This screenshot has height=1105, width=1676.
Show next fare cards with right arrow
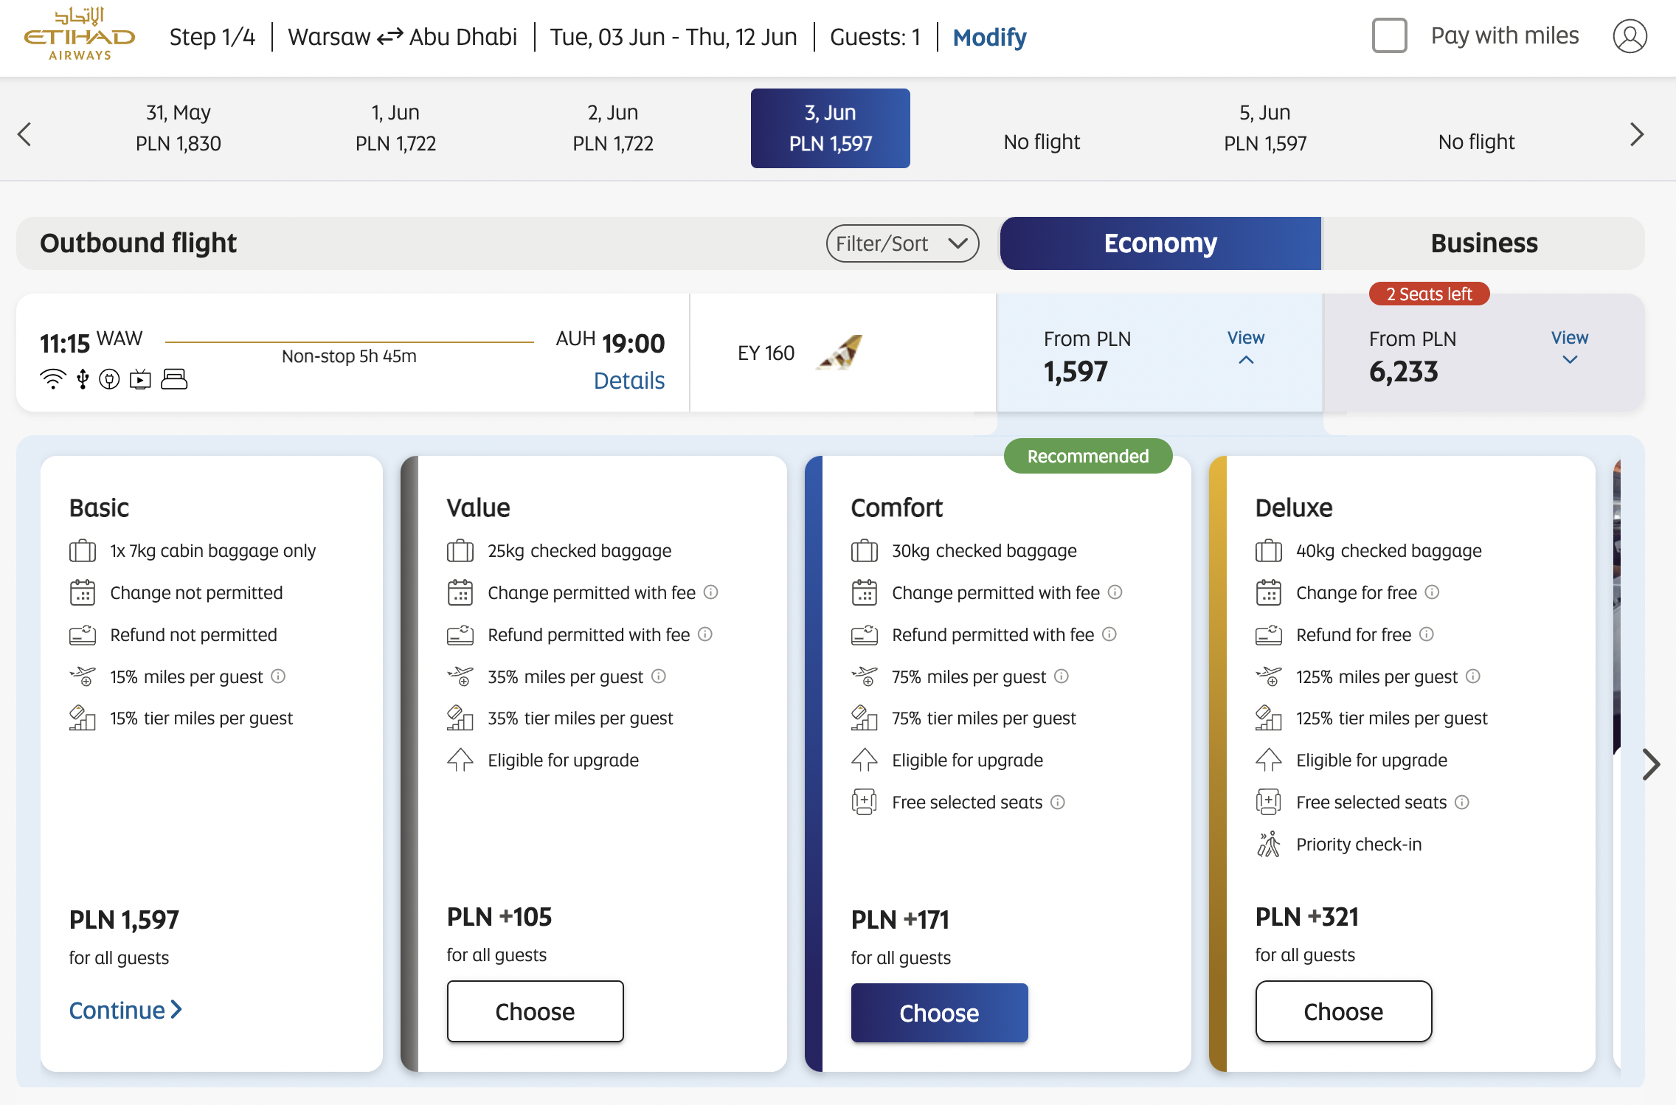pyautogui.click(x=1650, y=764)
